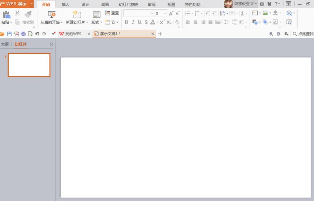Click the Paste clipboard icon
314x201 pixels.
pyautogui.click(x=7, y=15)
